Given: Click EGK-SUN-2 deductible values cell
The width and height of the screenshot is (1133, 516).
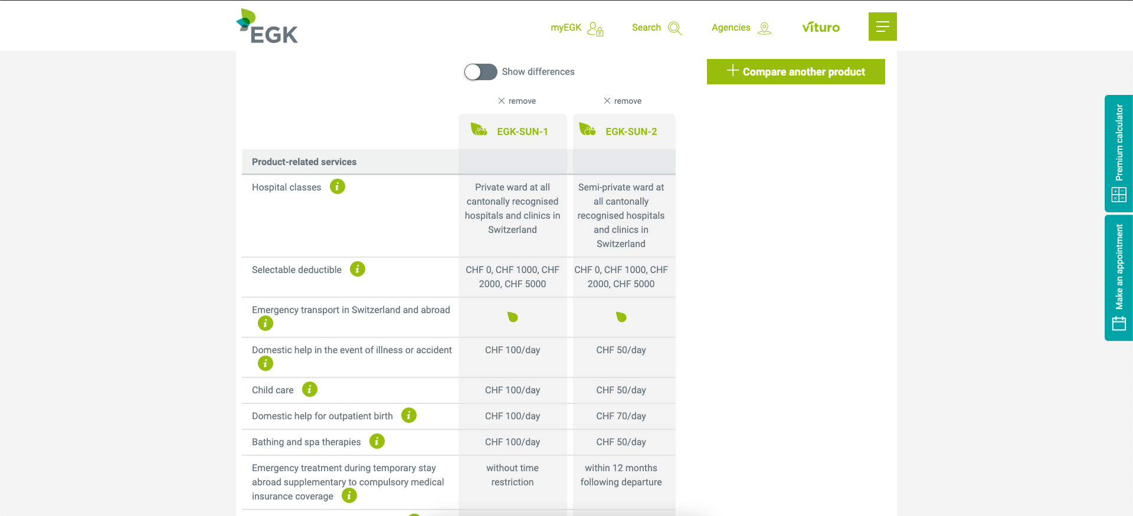Looking at the screenshot, I should 621,277.
